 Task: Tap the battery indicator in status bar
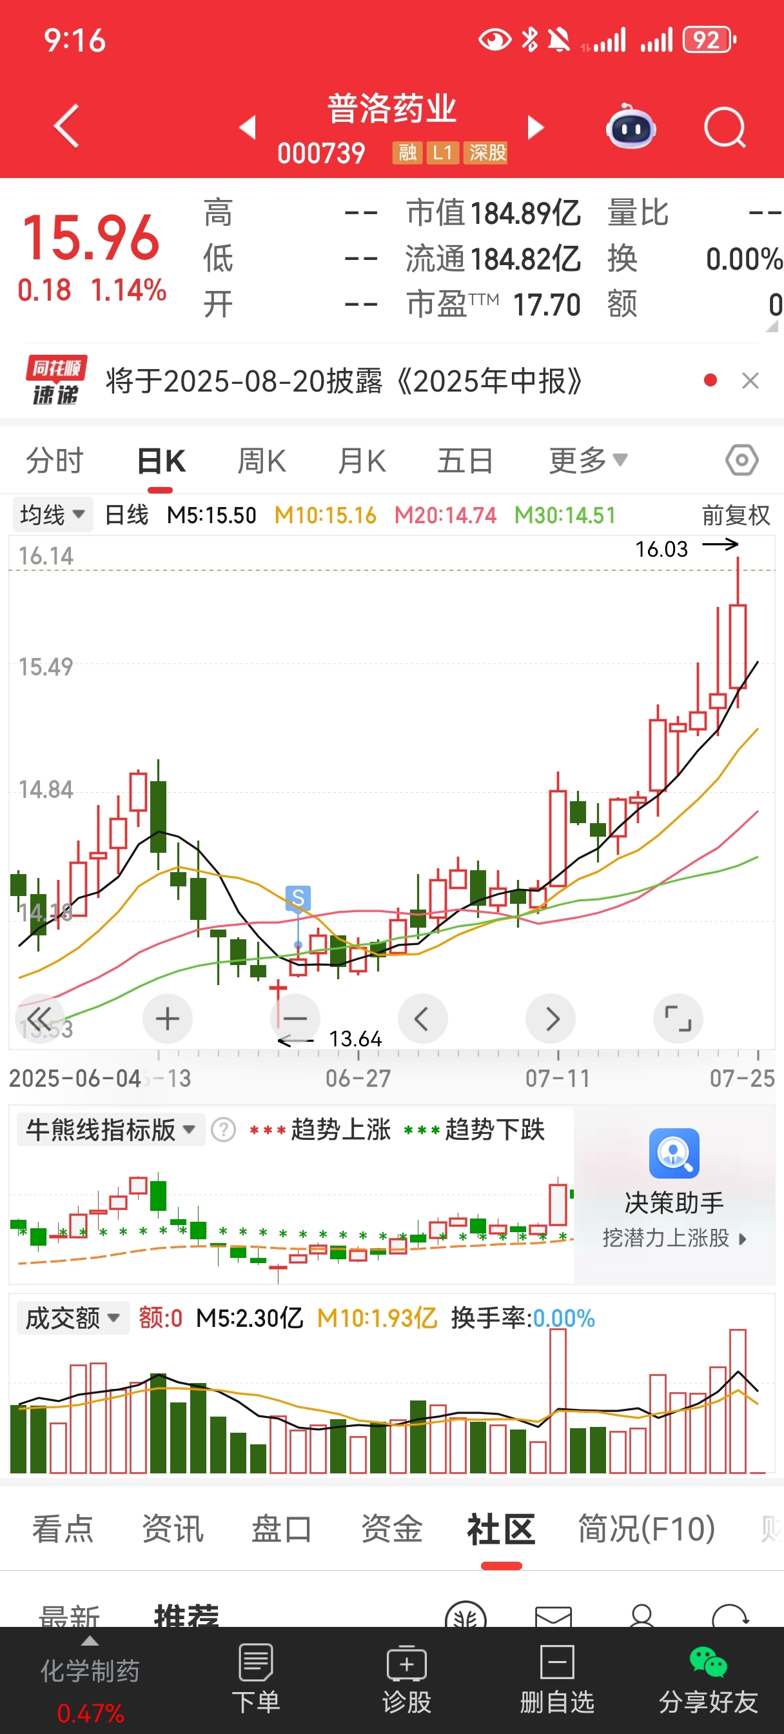[x=710, y=41]
